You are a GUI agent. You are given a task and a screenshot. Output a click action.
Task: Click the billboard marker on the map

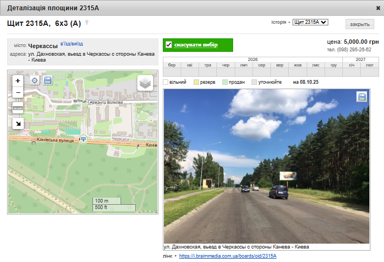83,139
